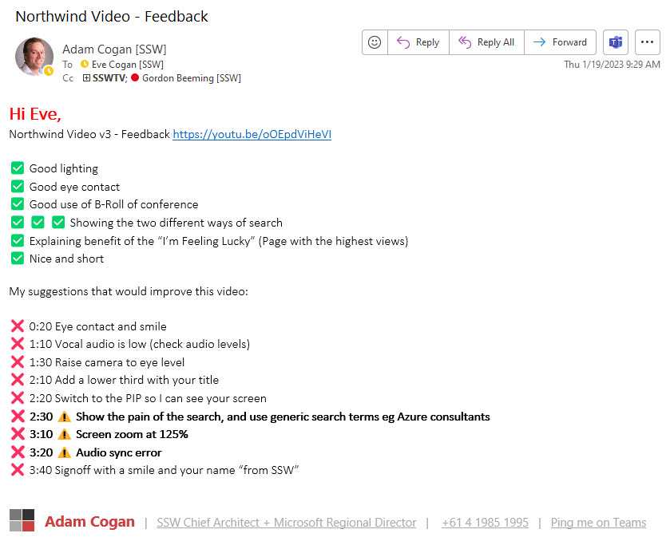Viewport: 670px width, 549px height.
Task: Click the Reply All button
Action: pyautogui.click(x=486, y=42)
